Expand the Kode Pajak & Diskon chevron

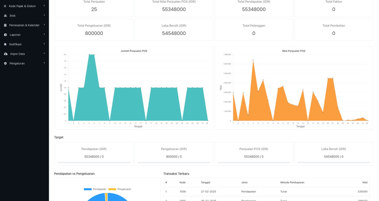point(44,6)
